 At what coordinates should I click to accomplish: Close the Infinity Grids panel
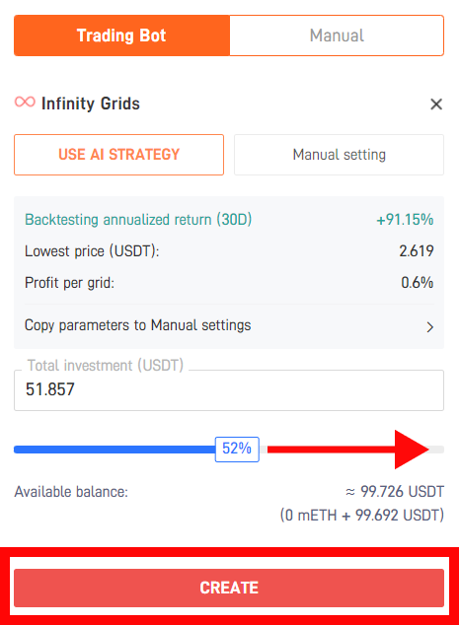coord(436,104)
